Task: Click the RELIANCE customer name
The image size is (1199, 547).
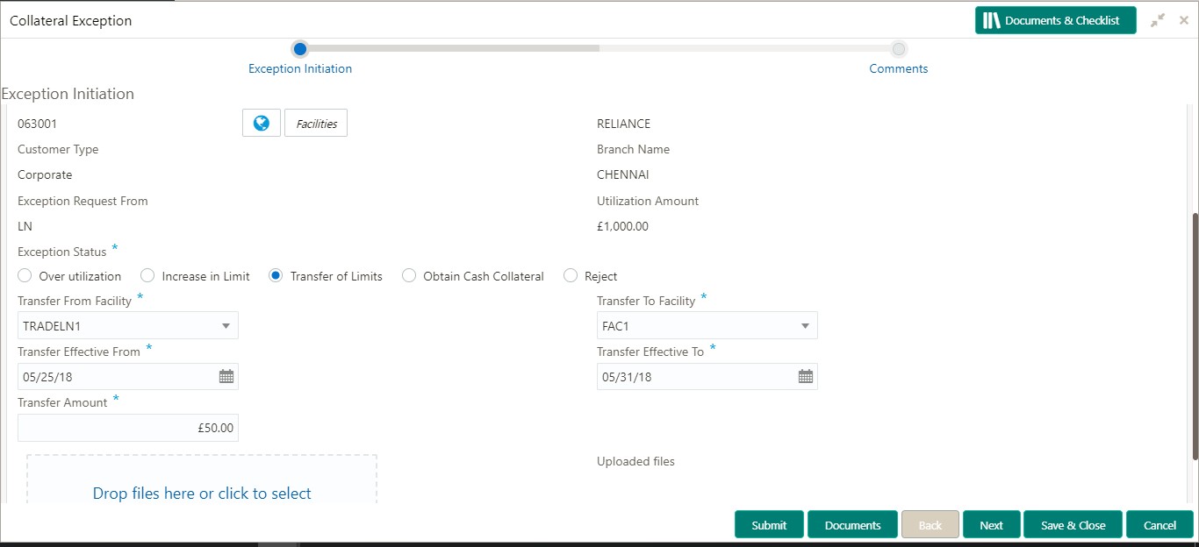Action: click(x=623, y=124)
